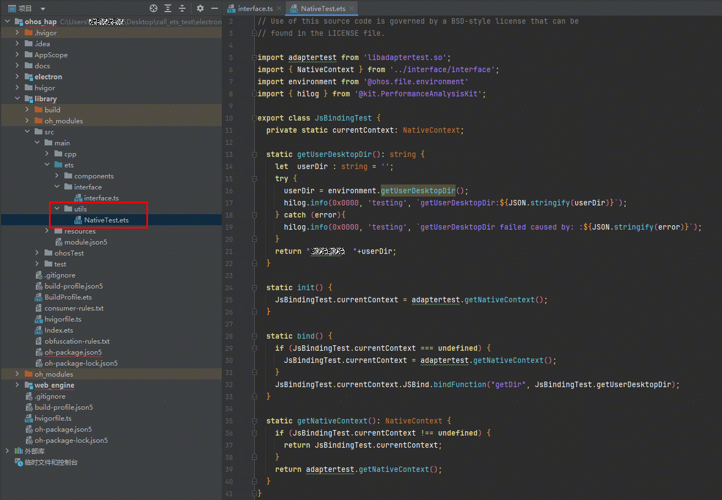
Task: Click NativeContext type on line 11
Action: 431,131
